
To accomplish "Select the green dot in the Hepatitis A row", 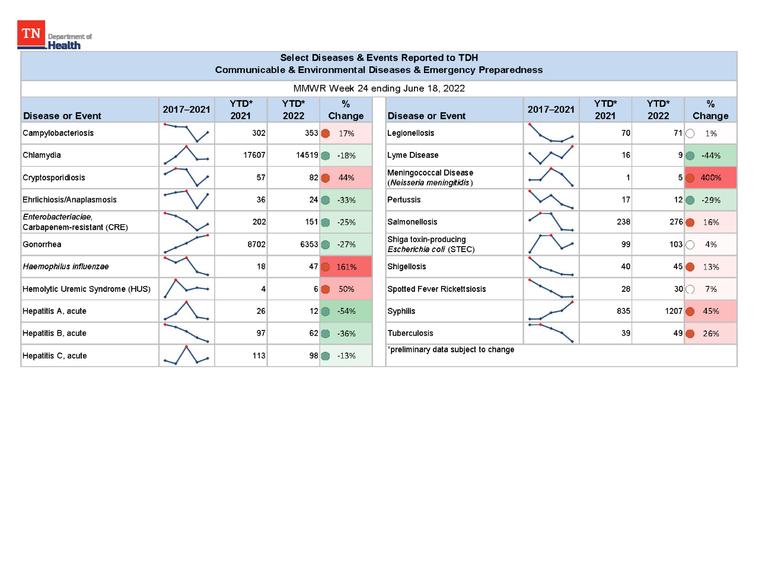I will click(x=326, y=311).
